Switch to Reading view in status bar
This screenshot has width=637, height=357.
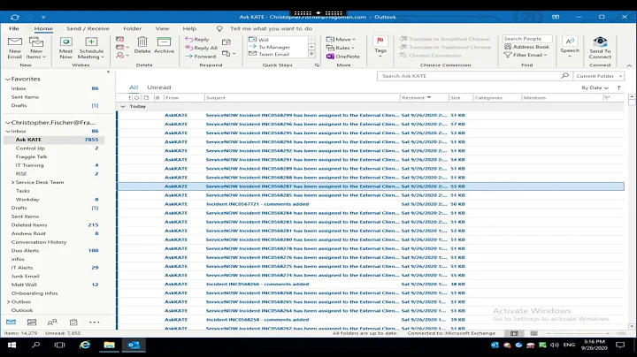[533, 333]
